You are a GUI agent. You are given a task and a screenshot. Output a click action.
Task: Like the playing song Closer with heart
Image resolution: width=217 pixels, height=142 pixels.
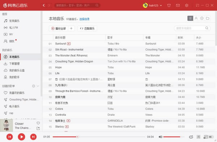[x=38, y=123]
